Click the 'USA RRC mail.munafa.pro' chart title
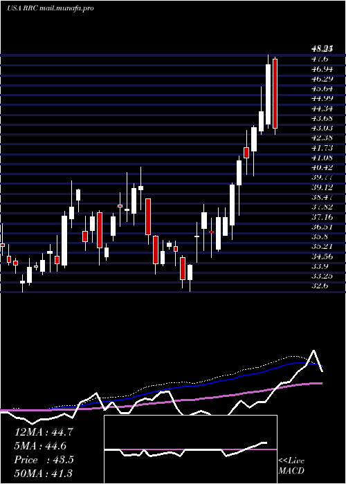Image resolution: width=346 pixels, height=484 pixels. point(51,8)
